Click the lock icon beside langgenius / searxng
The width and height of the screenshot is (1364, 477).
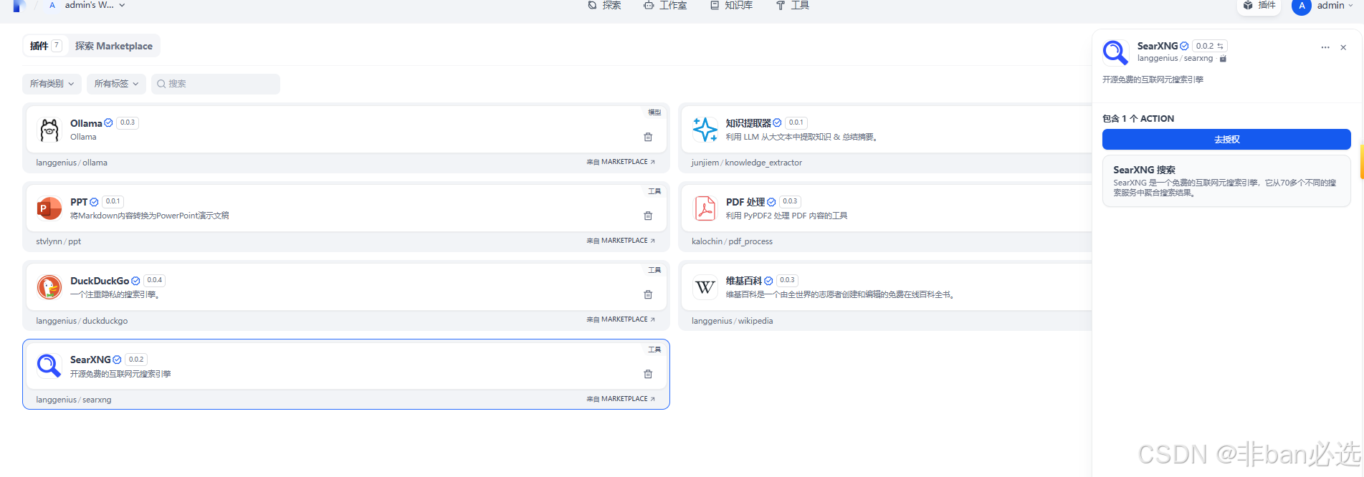tap(1223, 59)
